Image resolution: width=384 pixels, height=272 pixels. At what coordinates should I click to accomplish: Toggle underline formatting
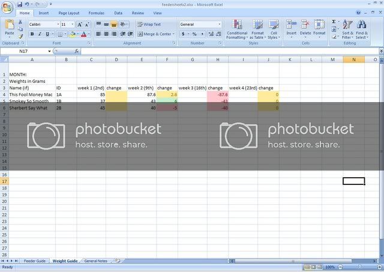tap(47, 34)
